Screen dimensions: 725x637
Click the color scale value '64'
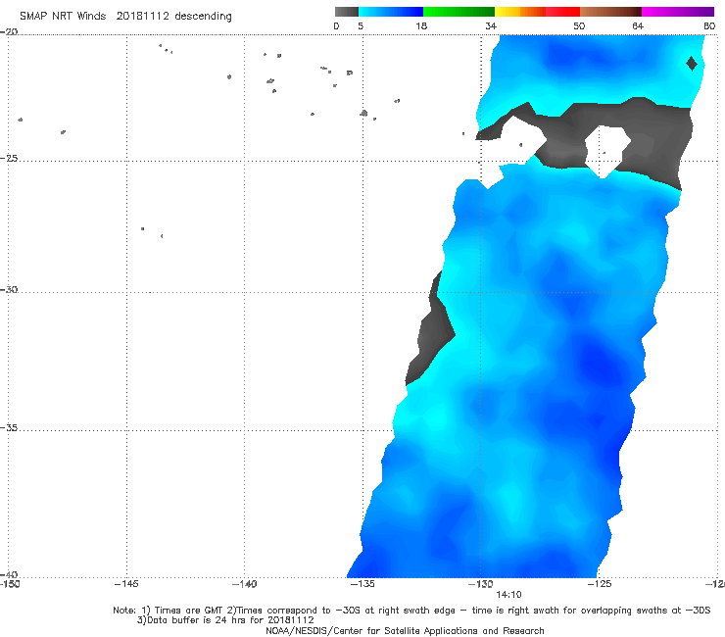point(638,25)
